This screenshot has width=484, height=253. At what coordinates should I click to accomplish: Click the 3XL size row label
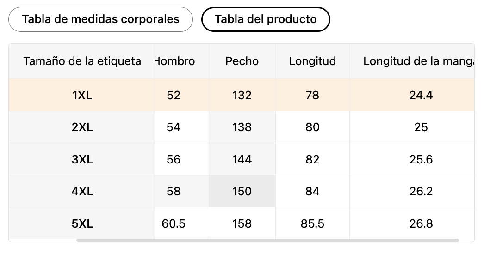coord(82,159)
